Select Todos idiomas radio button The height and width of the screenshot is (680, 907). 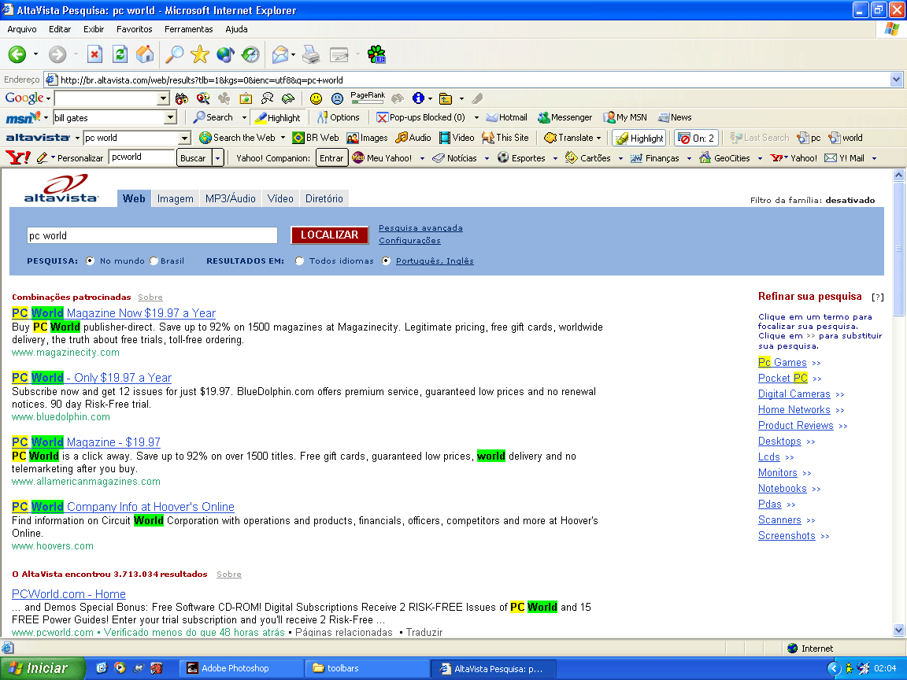coord(299,261)
